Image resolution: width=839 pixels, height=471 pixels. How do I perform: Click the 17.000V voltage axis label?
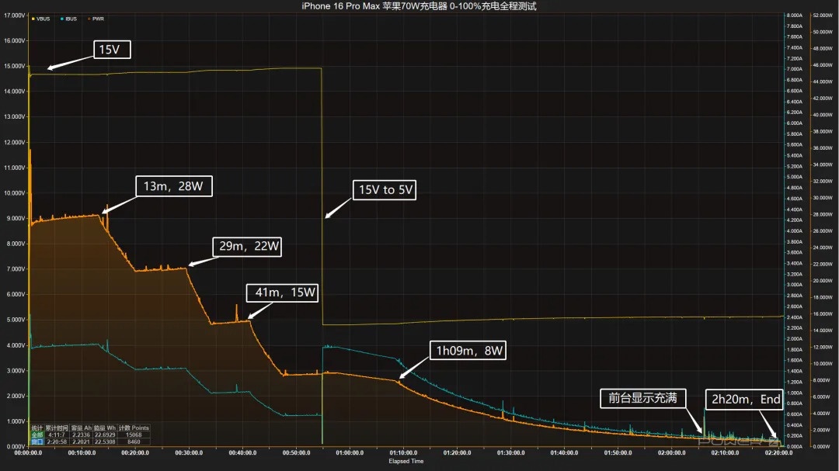click(x=15, y=16)
